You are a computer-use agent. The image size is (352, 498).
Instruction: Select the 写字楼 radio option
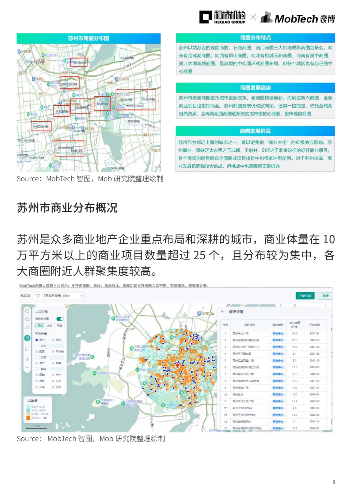(53, 352)
